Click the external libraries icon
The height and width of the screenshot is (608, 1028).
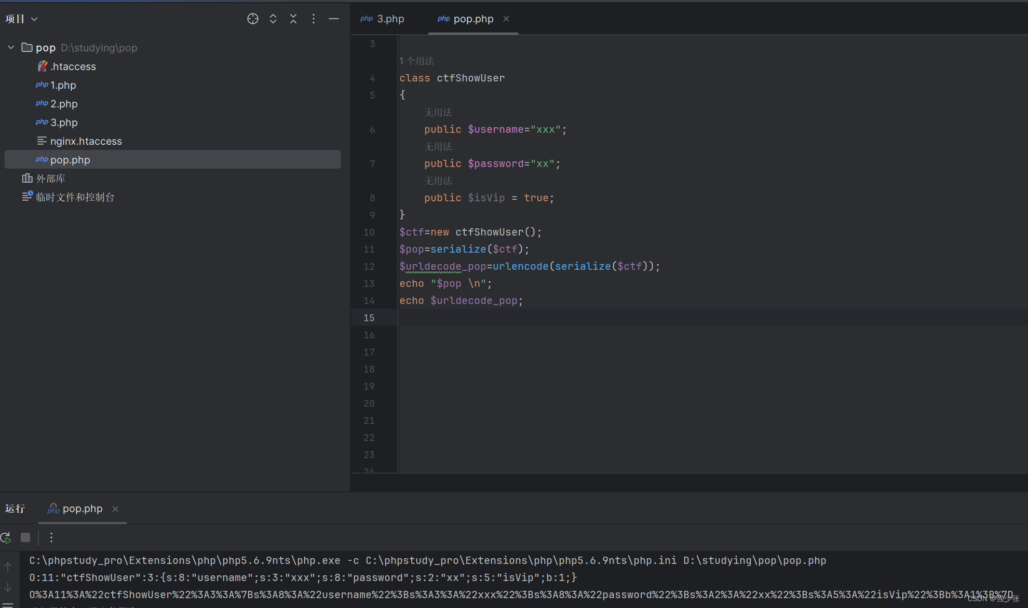point(27,178)
